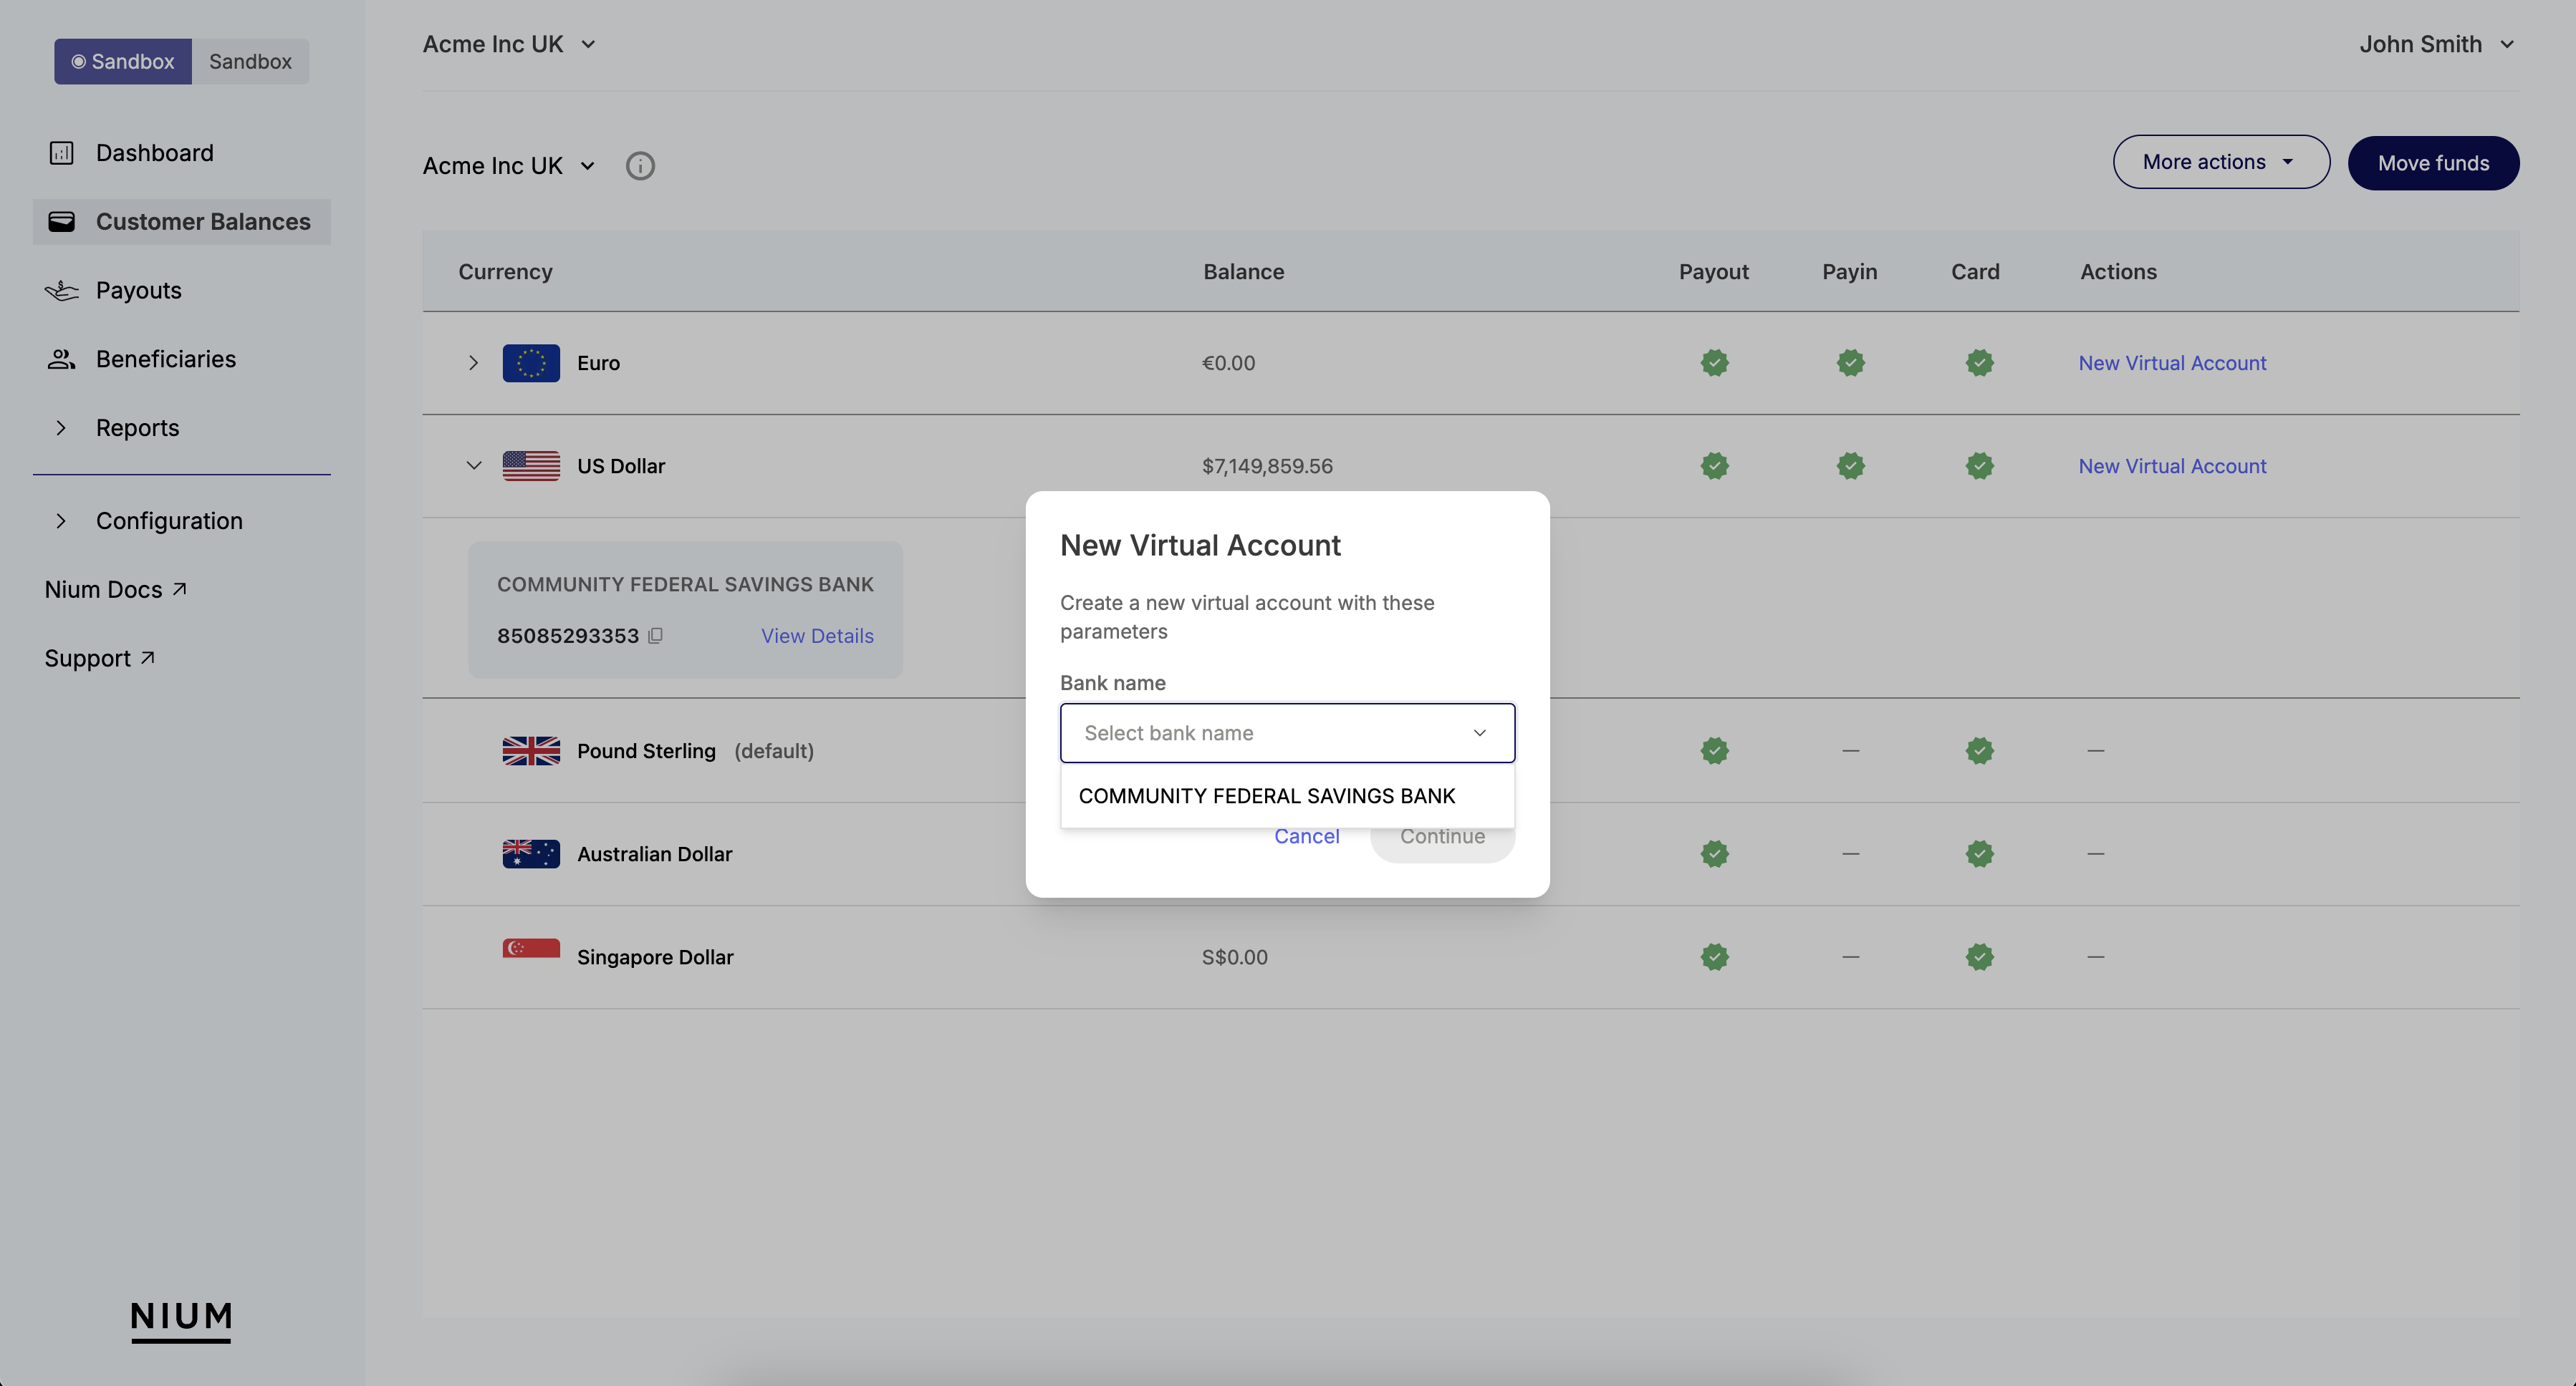Expand Reports in the sidebar
The height and width of the screenshot is (1386, 2576).
[61, 427]
